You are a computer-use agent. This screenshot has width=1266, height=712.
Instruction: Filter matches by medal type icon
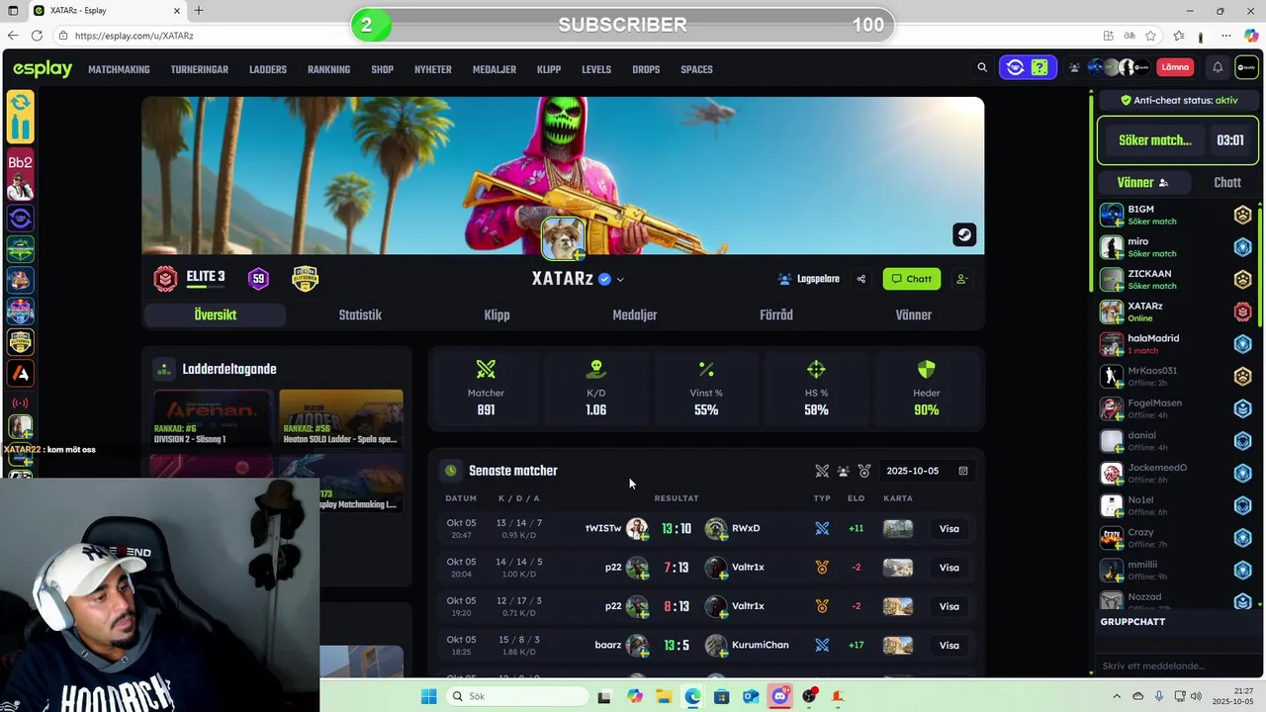[x=864, y=471]
